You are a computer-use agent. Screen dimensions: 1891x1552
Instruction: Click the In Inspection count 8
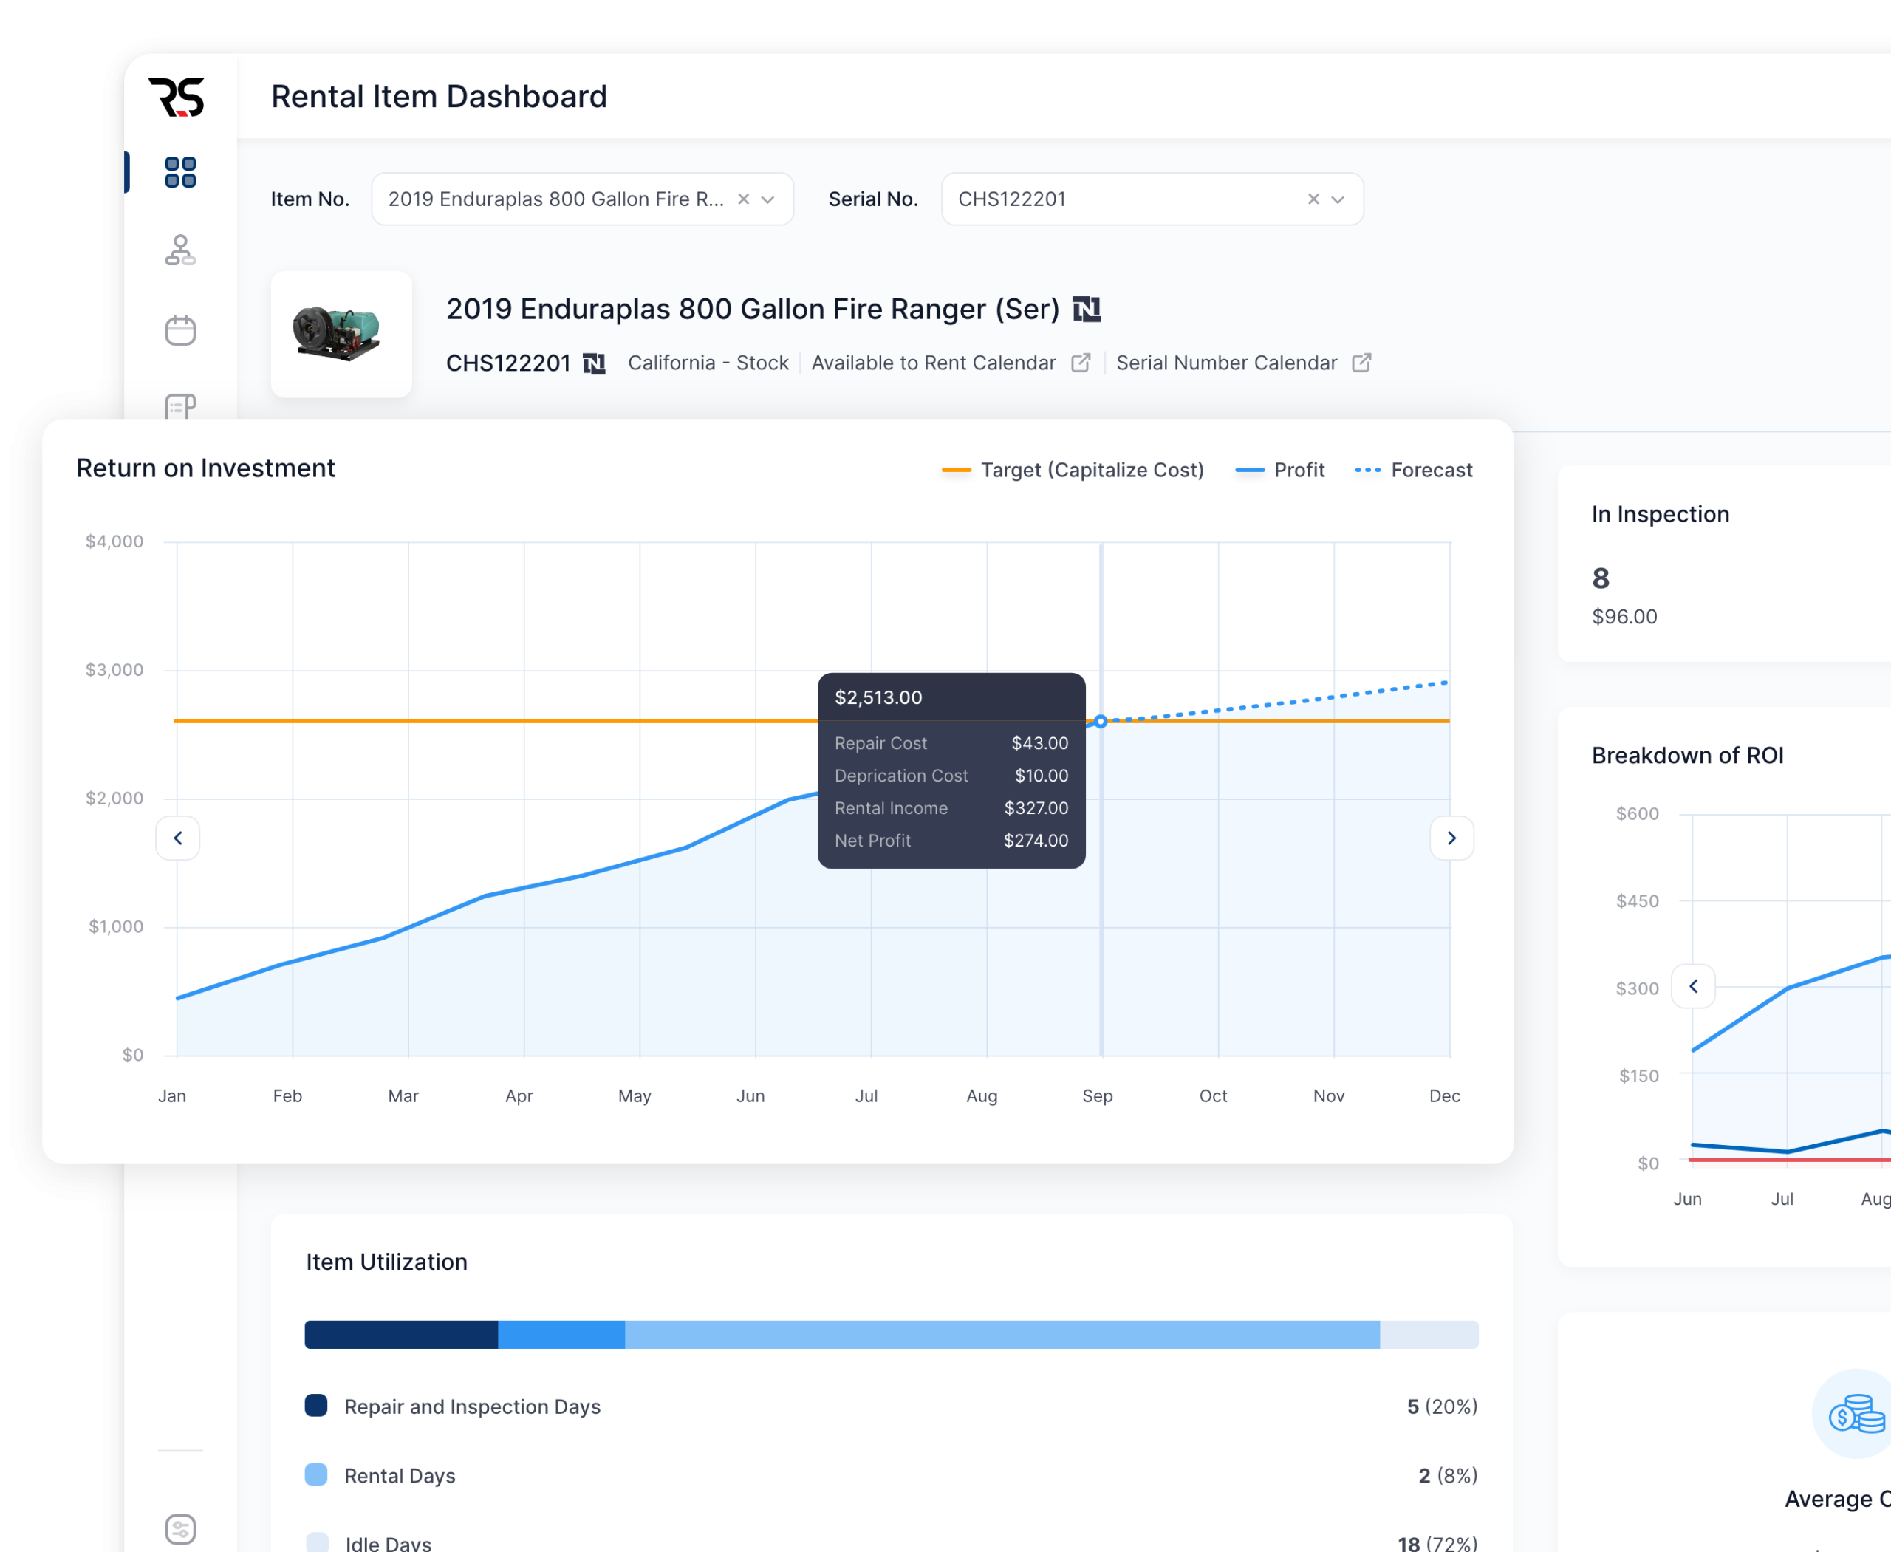(1601, 578)
